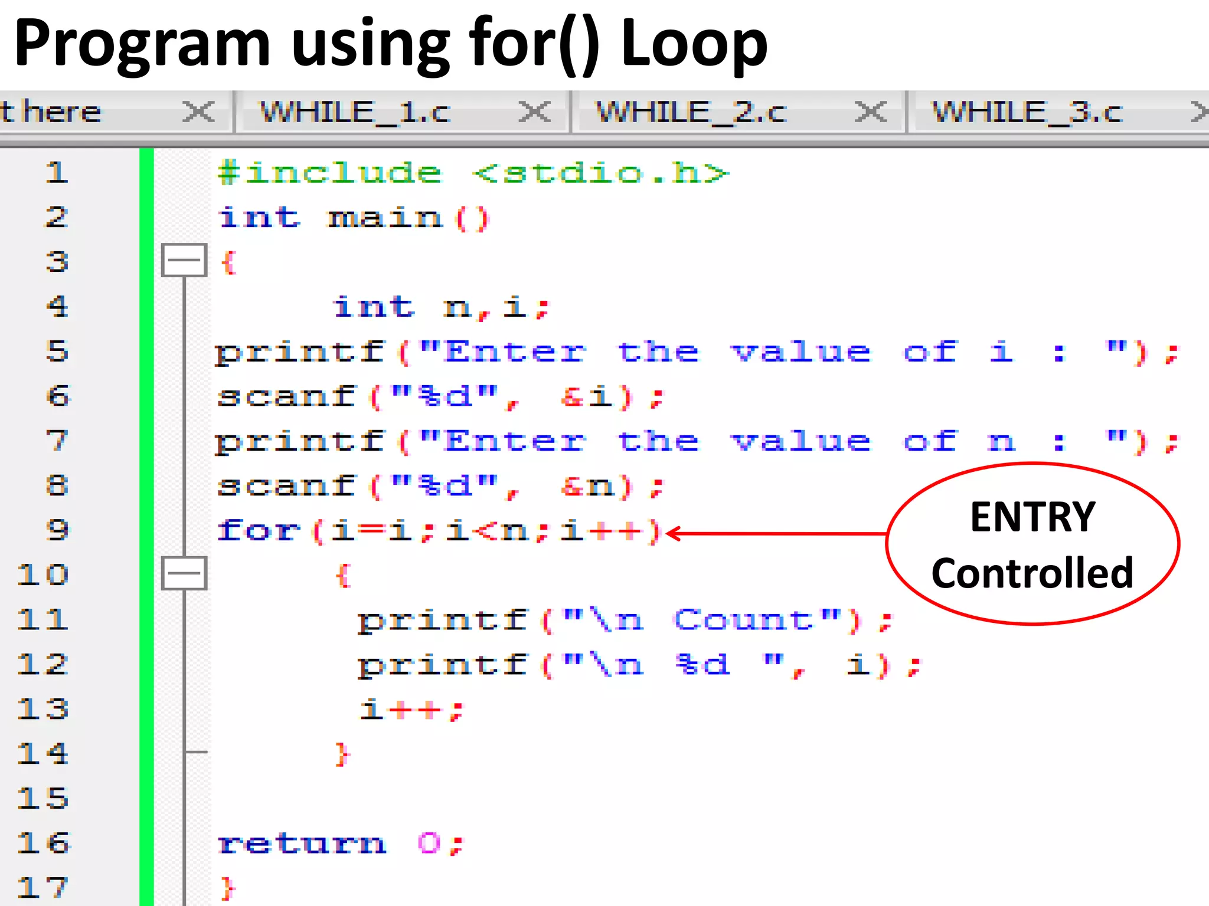Viewport: 1209px width, 906px height.
Task: Click the opening brace on line 10
Action: pyautogui.click(x=343, y=575)
